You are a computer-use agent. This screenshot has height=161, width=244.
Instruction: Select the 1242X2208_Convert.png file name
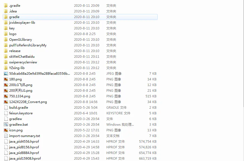click(x=28, y=102)
